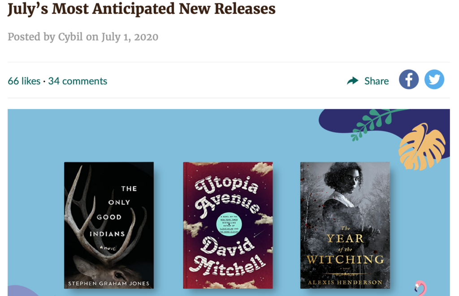Click Stephen Graham Jones name on cover
459x296 pixels.
click(x=108, y=283)
